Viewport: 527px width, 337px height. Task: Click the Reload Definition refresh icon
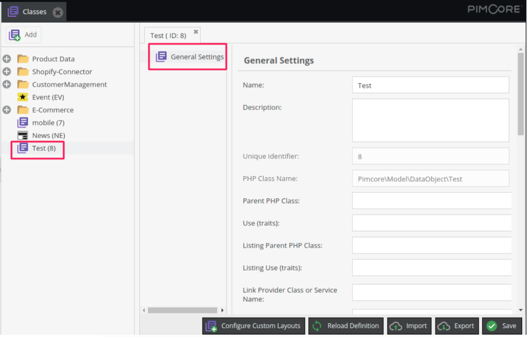point(317,326)
